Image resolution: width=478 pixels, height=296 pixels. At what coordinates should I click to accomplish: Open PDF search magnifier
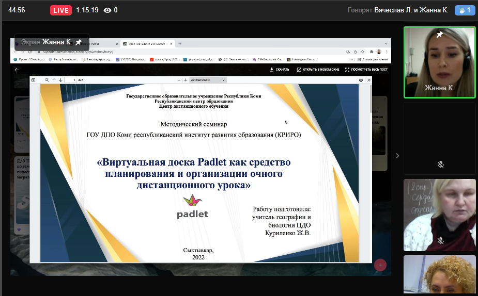click(x=47, y=80)
